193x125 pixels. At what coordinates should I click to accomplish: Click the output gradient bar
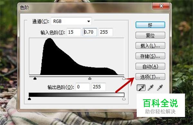[x=77, y=95]
